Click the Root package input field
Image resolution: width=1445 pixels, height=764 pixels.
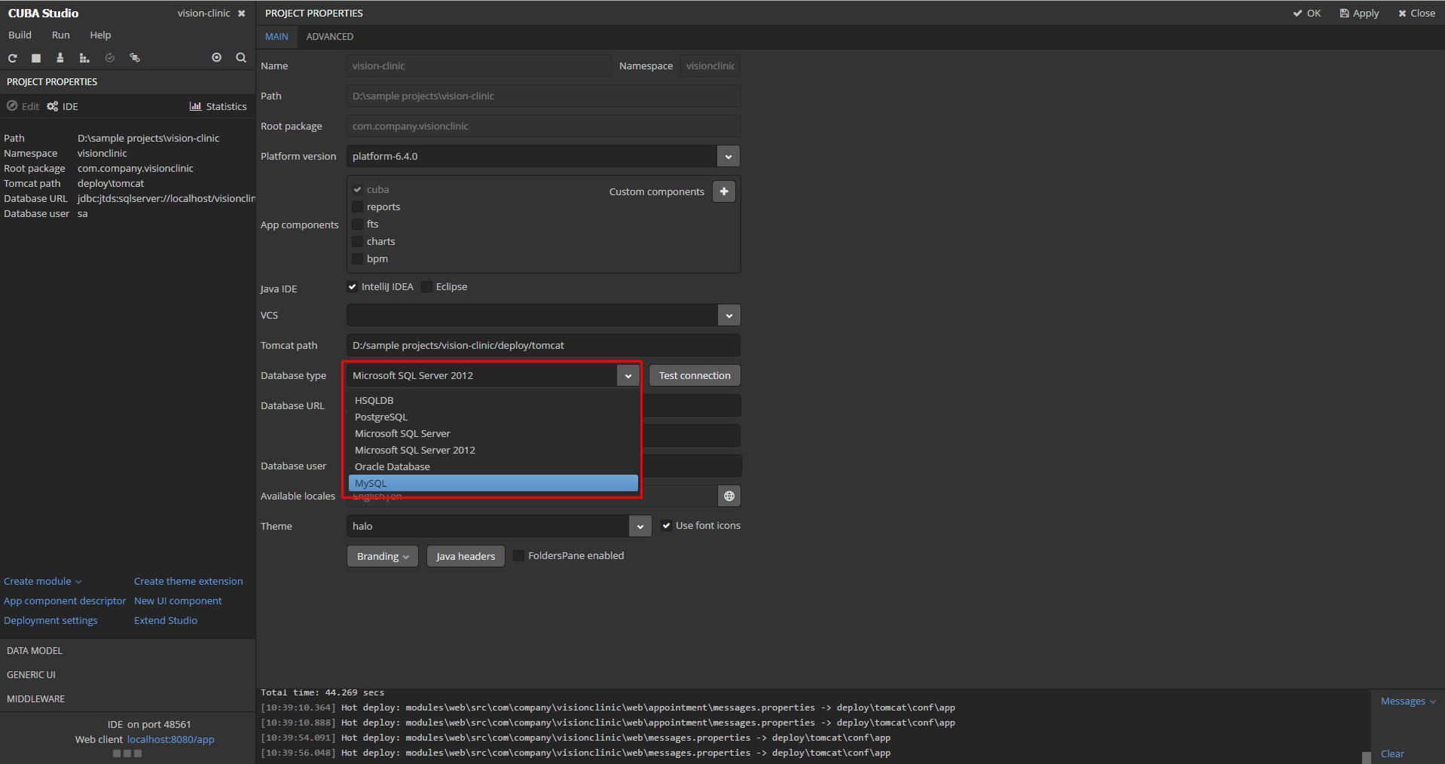pos(543,127)
